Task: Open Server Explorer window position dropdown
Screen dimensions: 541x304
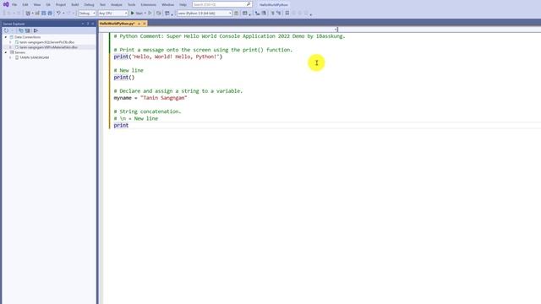Action: point(83,24)
